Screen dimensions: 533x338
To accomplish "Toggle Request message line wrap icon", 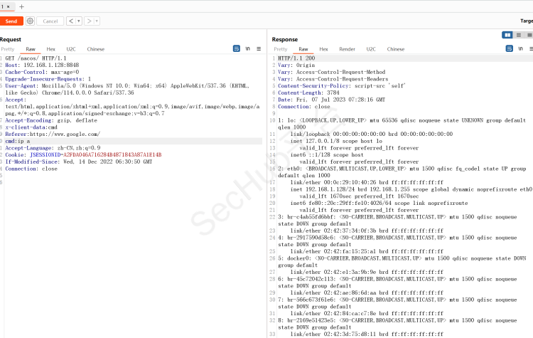I will 237,49.
